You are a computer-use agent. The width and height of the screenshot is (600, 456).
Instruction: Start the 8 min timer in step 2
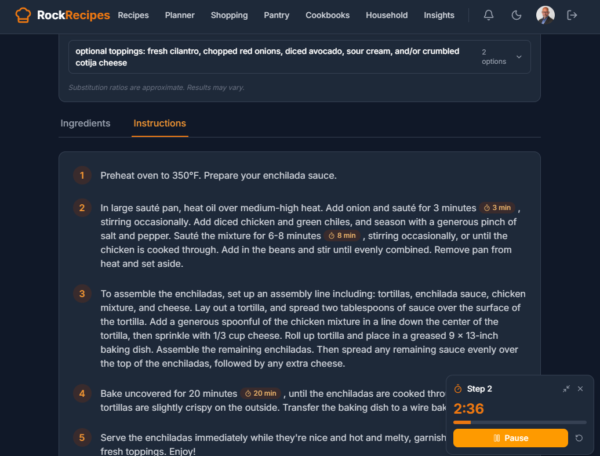click(x=343, y=236)
